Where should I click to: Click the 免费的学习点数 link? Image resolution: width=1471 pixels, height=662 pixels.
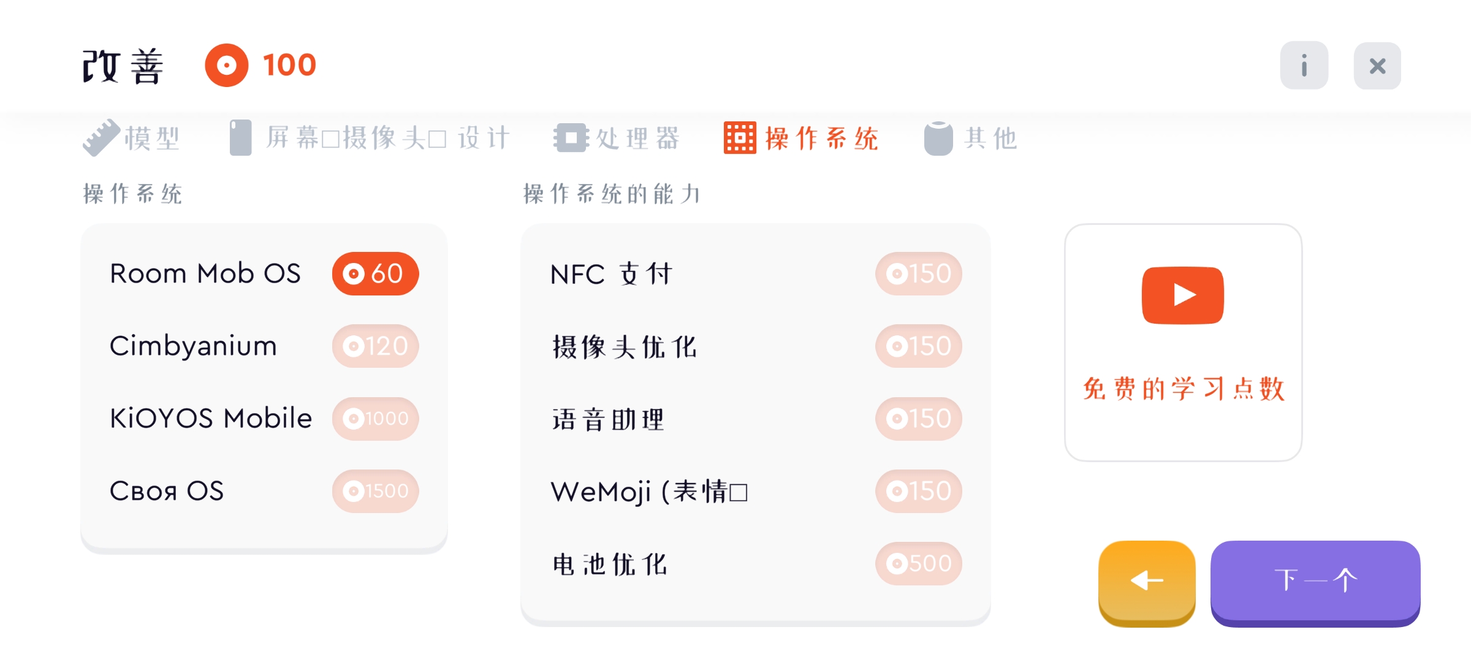1183,389
